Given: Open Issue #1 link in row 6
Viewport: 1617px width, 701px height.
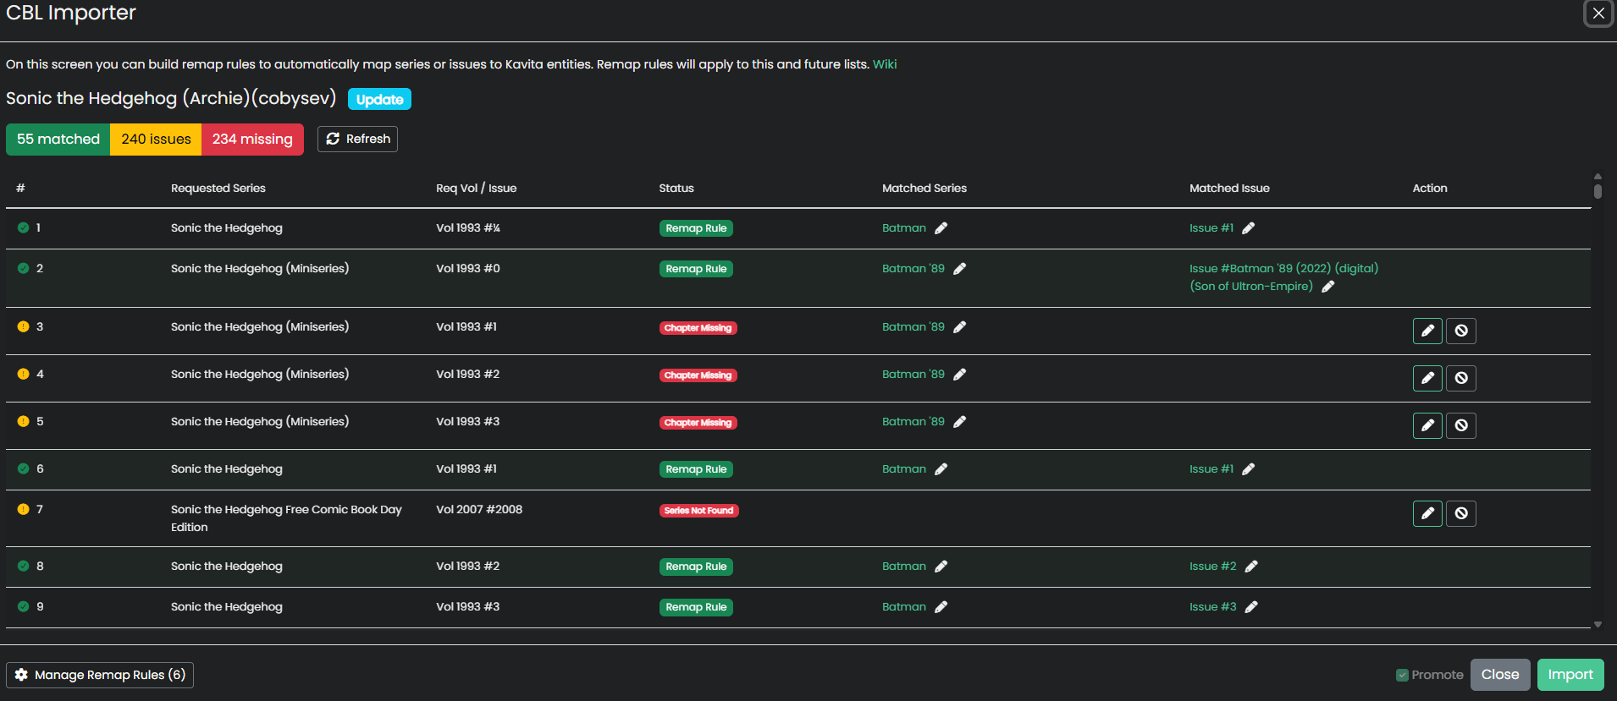Looking at the screenshot, I should click(1211, 469).
